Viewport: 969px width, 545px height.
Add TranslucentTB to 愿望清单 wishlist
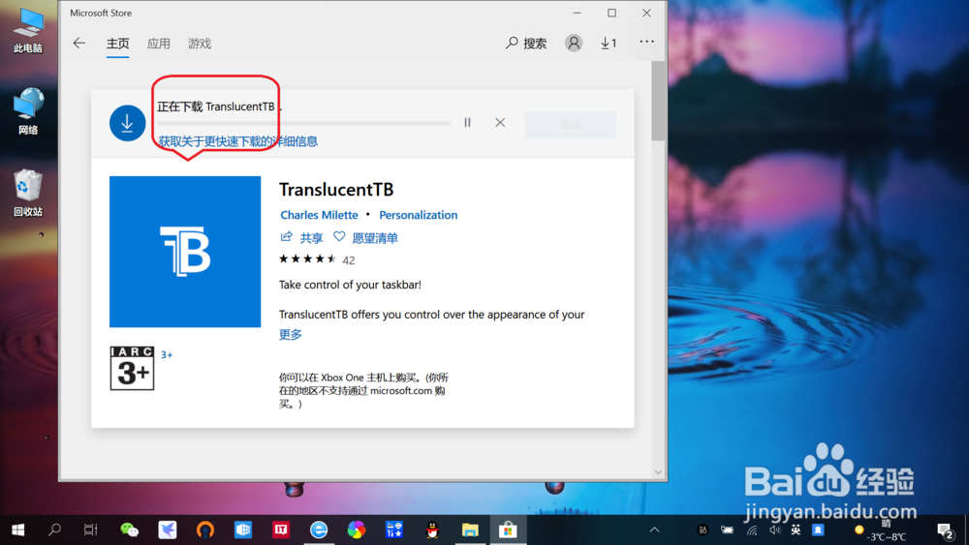(x=365, y=237)
